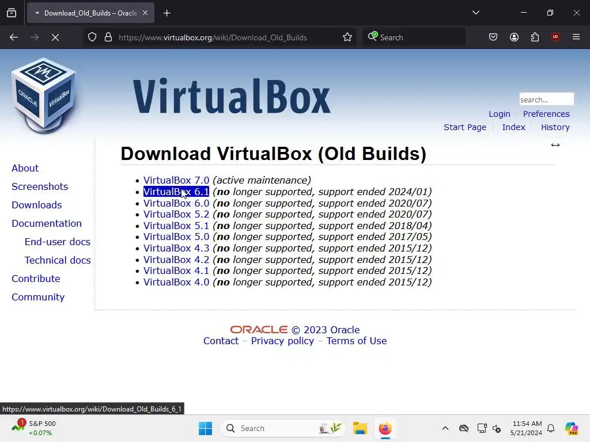
Task: Go back to previous page
Action: [14, 37]
